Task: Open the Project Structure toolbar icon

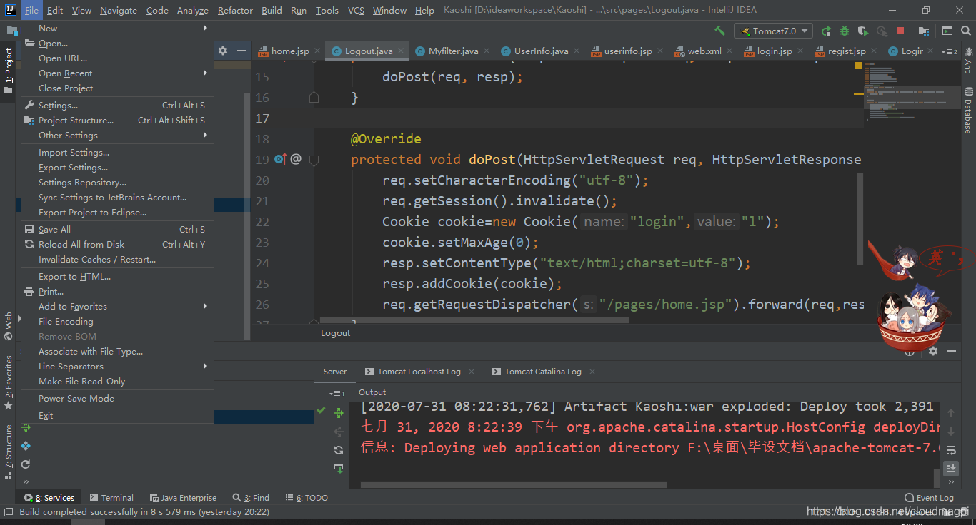Action: [924, 31]
